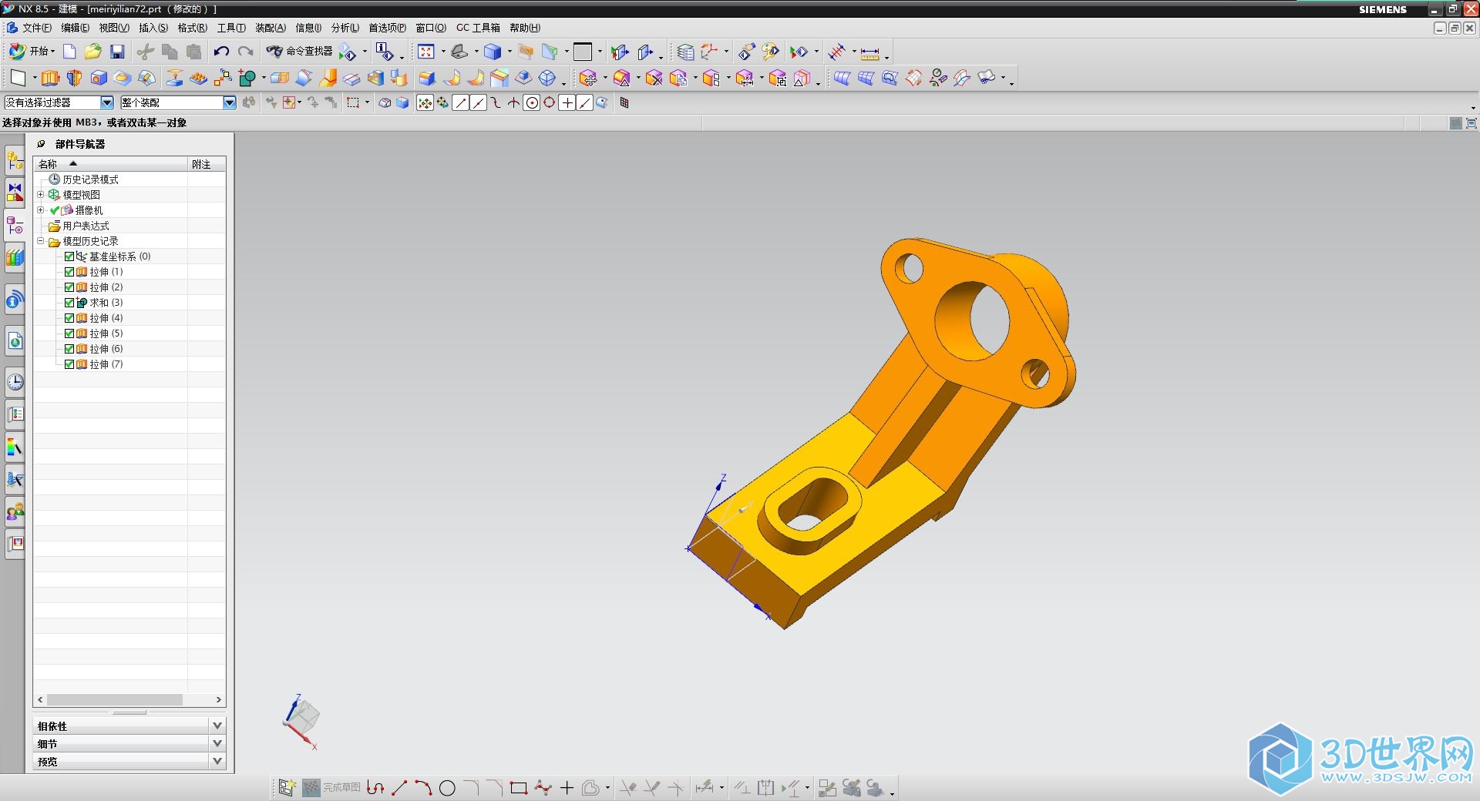The height and width of the screenshot is (801, 1480).
Task: Save the part with the floppy icon
Action: click(x=117, y=52)
